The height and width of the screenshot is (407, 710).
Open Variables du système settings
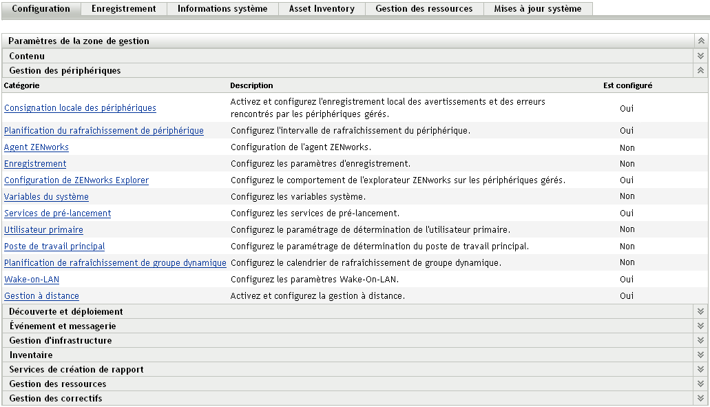(x=45, y=196)
